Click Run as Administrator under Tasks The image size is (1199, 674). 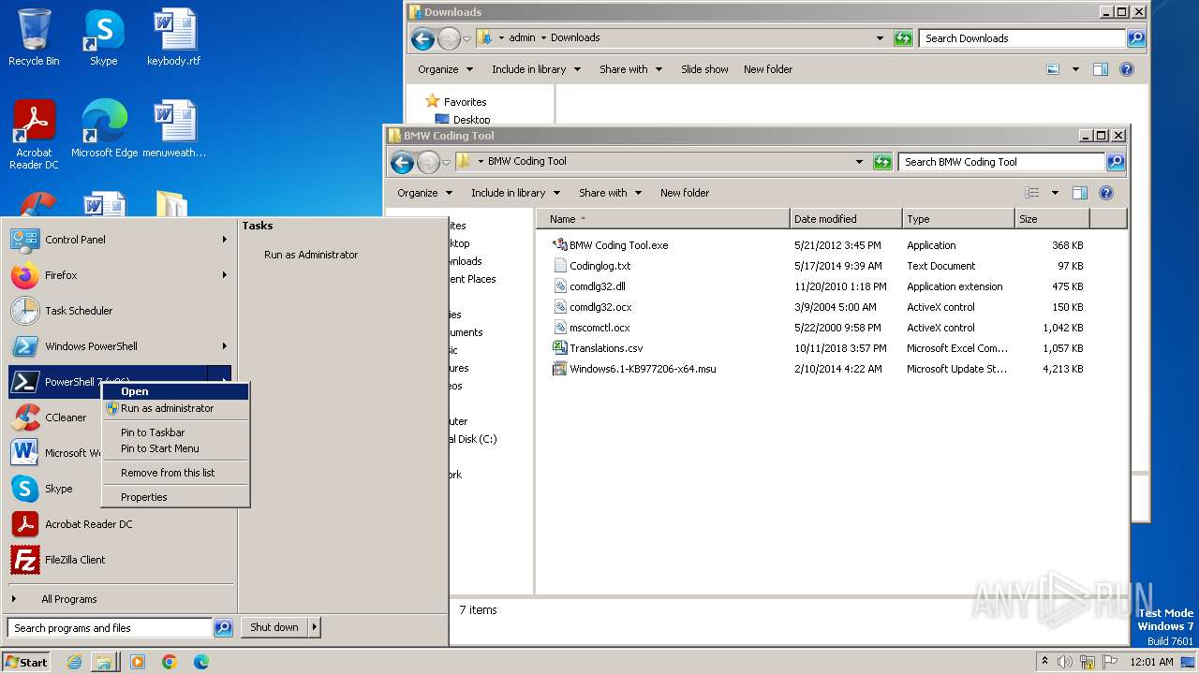point(311,255)
